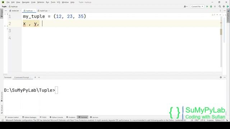This screenshot has width=230, height=129.
Task: Open the Window menu
Action: click(x=65, y=2)
